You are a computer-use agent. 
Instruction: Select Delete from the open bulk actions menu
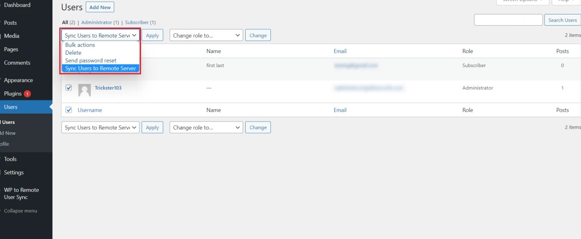pyautogui.click(x=73, y=52)
